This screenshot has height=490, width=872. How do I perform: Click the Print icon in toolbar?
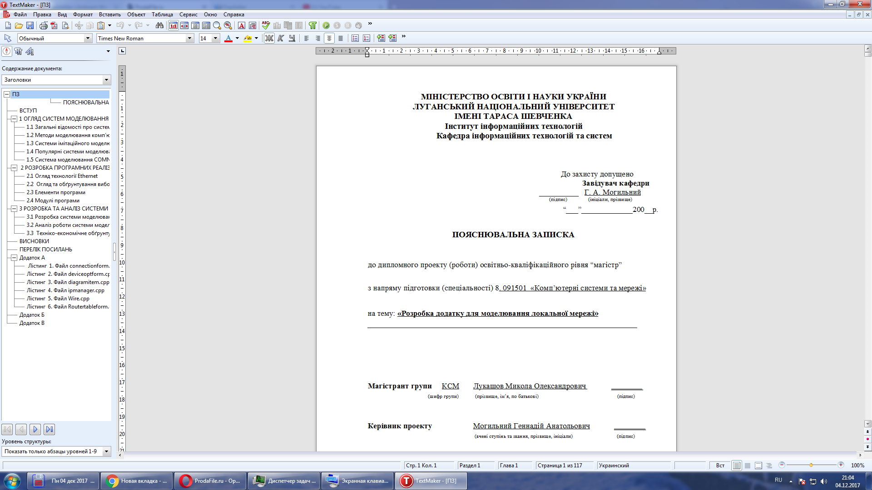click(43, 25)
